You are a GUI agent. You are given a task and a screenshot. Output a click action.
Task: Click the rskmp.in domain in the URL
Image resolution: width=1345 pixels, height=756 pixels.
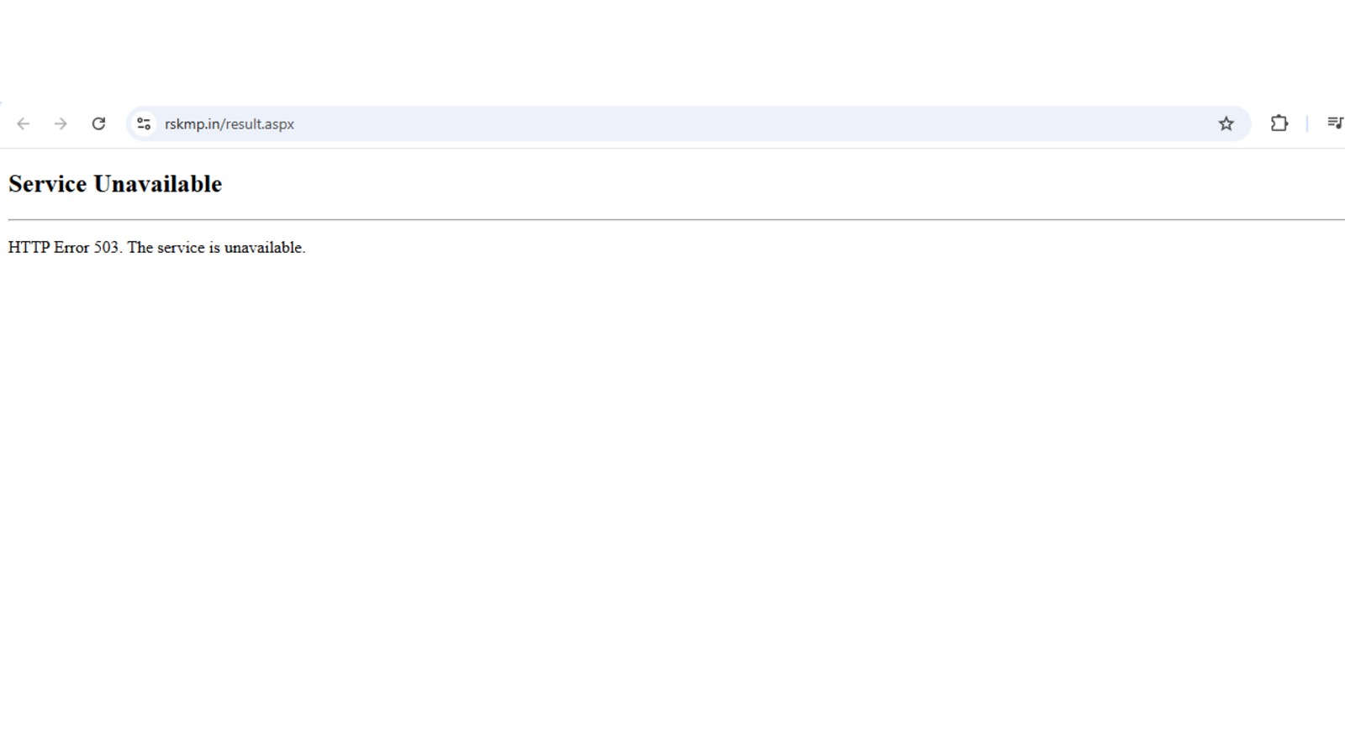[192, 124]
